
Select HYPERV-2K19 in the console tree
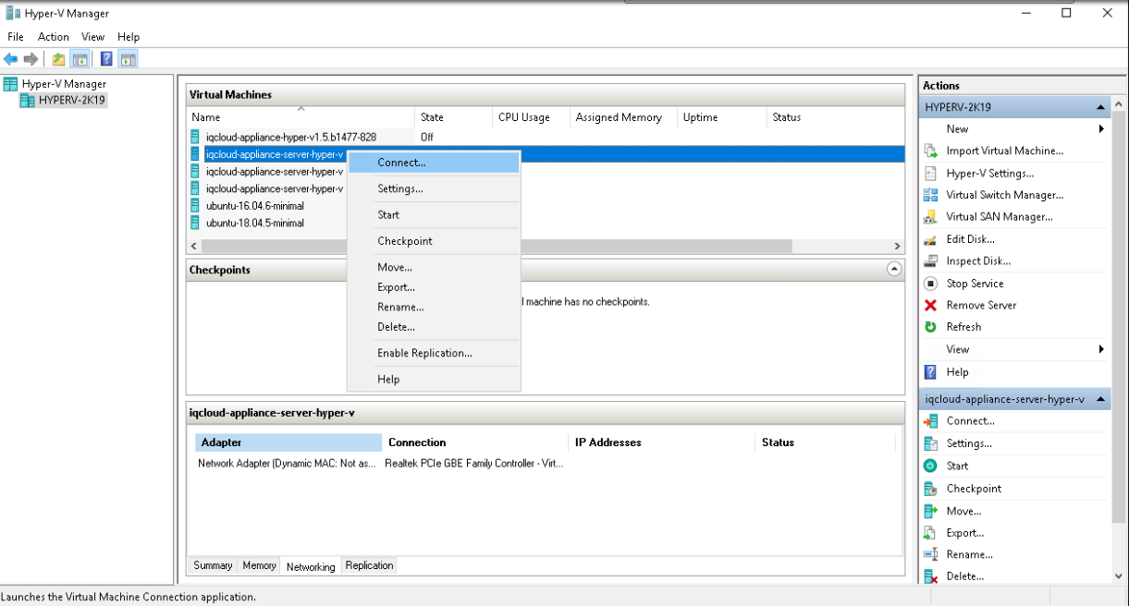(64, 101)
